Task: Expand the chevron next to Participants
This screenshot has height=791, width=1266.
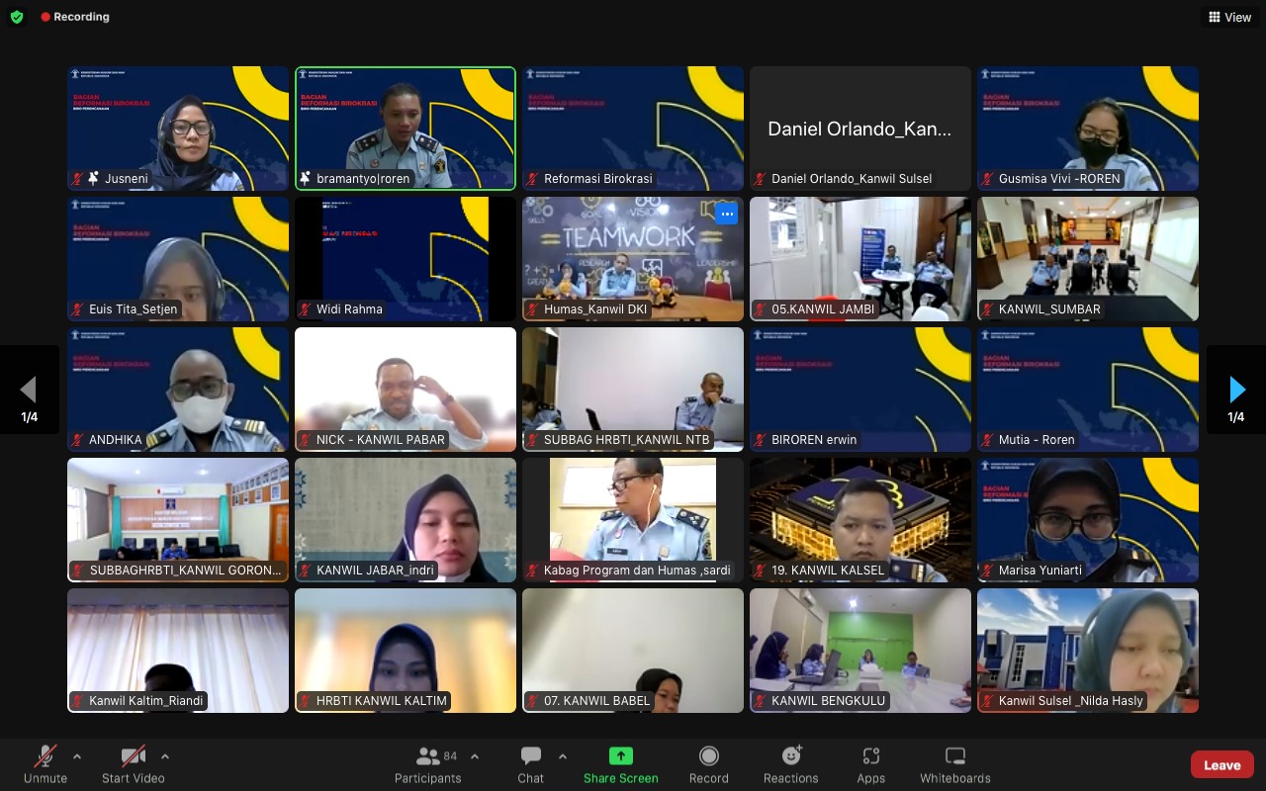Action: click(x=475, y=756)
